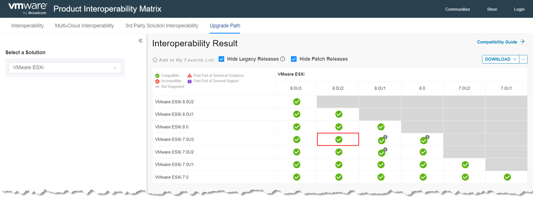Open the Store link
The height and width of the screenshot is (197, 533).
(492, 9)
